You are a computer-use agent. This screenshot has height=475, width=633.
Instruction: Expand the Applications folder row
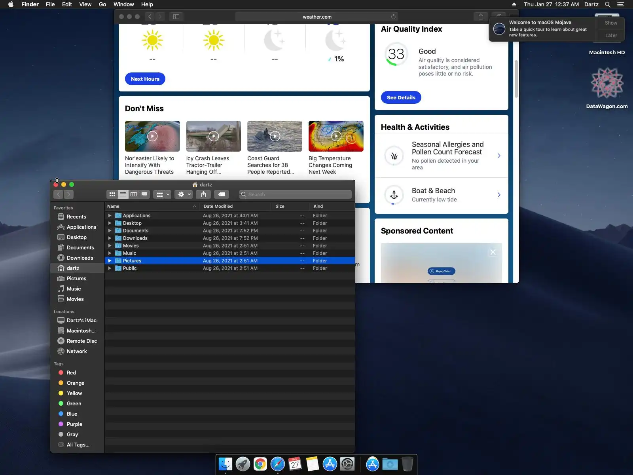[x=110, y=216]
